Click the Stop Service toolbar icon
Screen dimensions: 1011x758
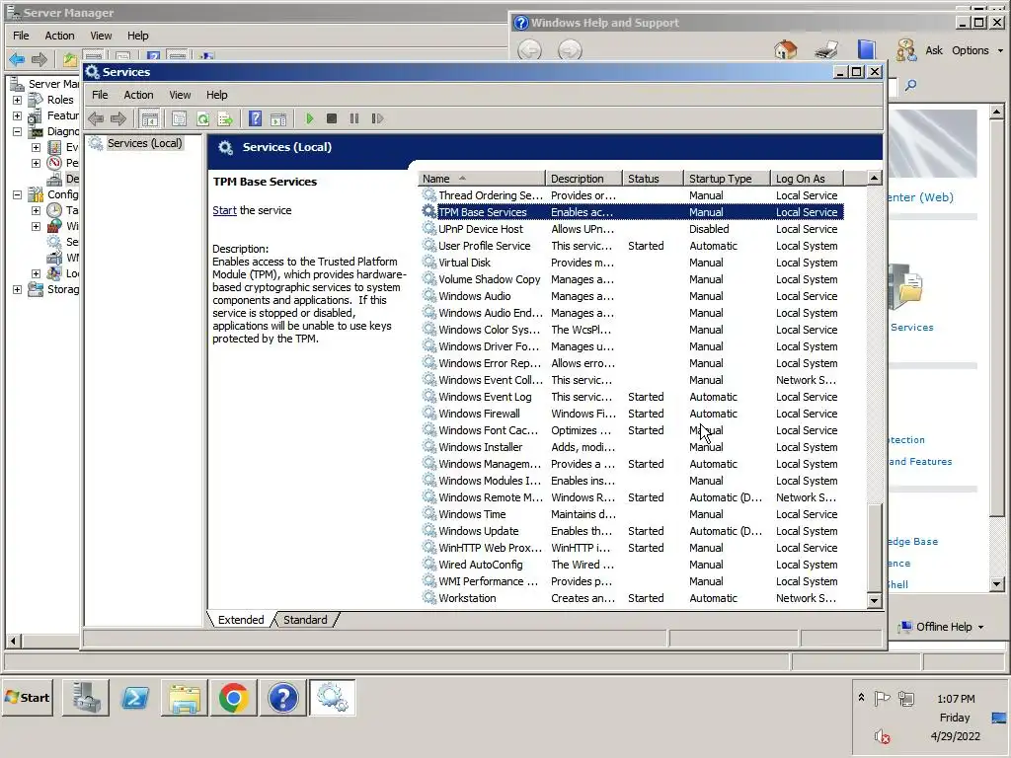coord(332,118)
